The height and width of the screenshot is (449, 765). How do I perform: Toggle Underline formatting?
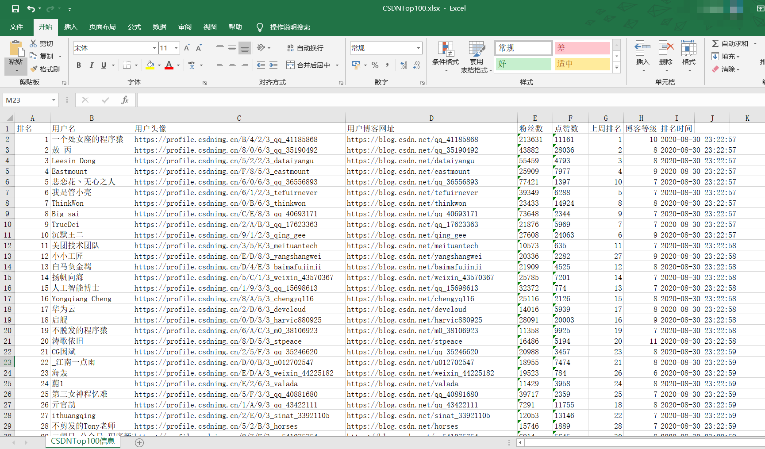coord(104,65)
